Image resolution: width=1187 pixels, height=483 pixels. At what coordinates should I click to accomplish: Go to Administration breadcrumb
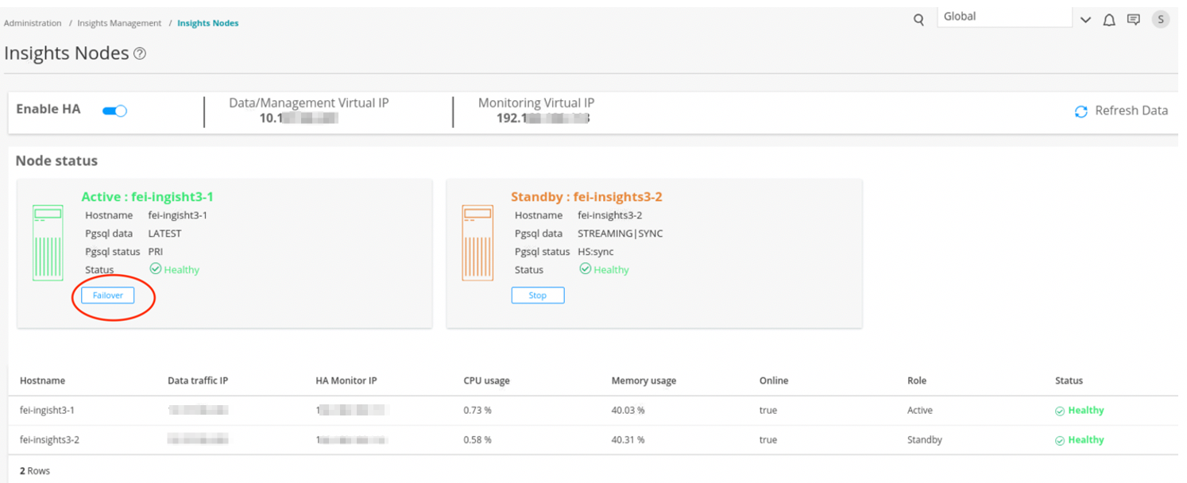point(33,23)
